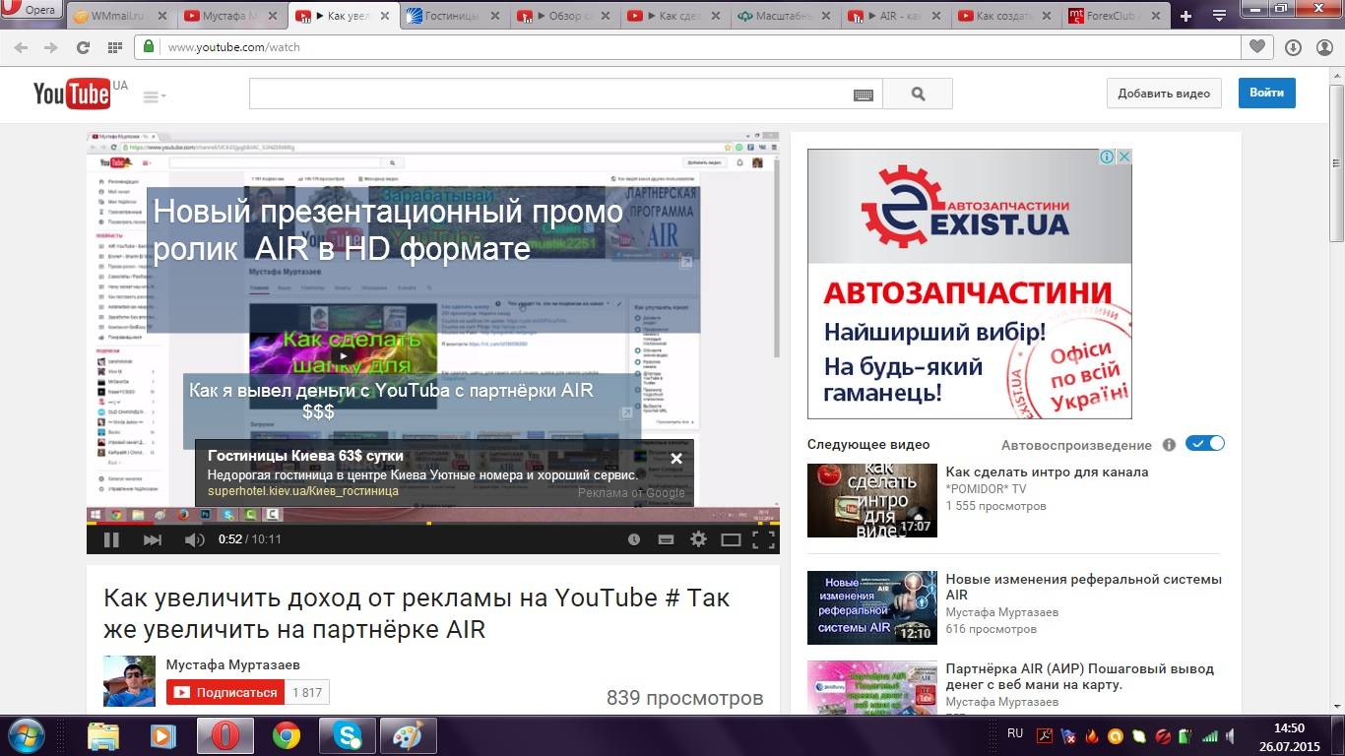Skip to the next video
The height and width of the screenshot is (756, 1345).
click(x=152, y=539)
